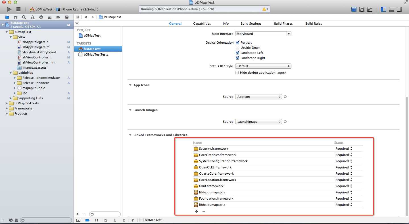Toggle Landscape Right checkbox
The height and width of the screenshot is (224, 409).
[237, 58]
